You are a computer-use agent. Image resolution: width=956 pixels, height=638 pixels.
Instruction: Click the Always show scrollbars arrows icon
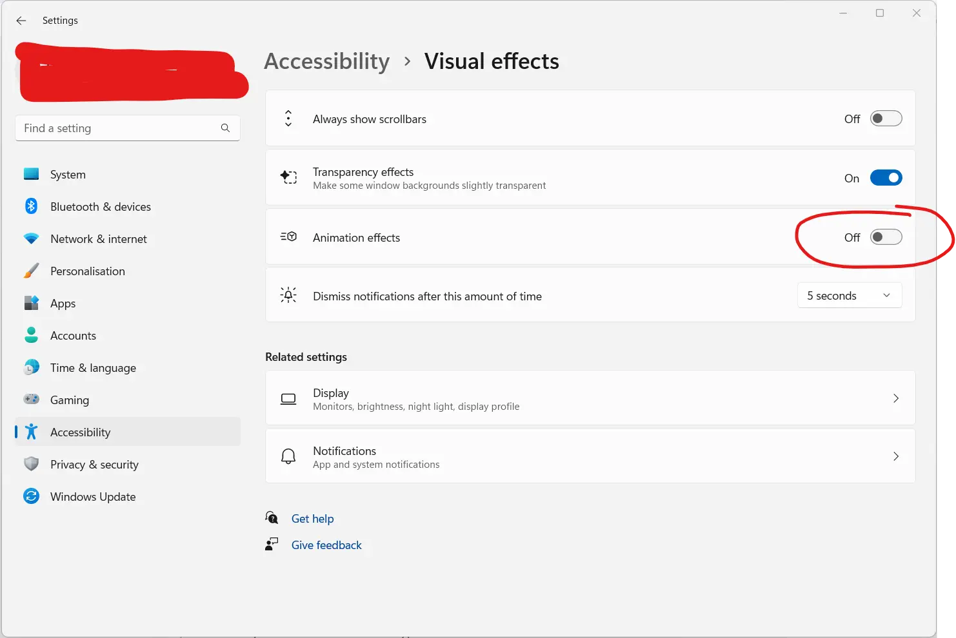pyautogui.click(x=288, y=119)
